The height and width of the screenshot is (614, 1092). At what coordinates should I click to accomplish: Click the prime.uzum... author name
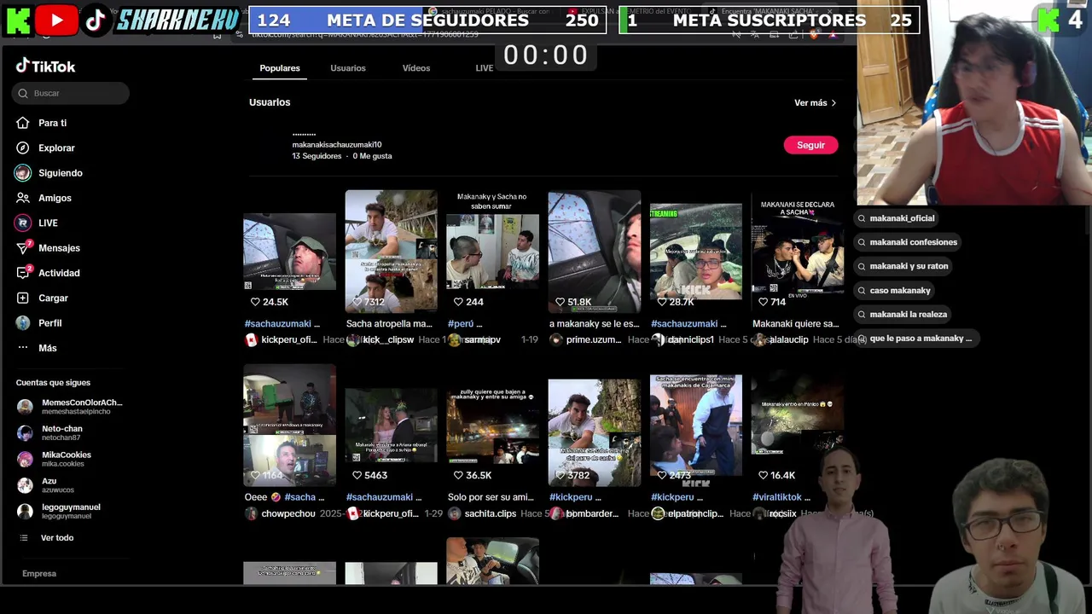(x=594, y=339)
